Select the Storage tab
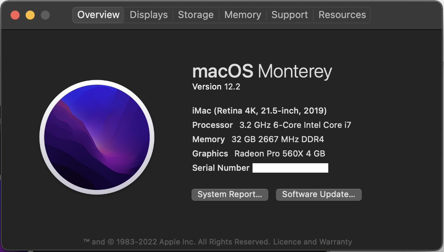The image size is (444, 252). [x=196, y=15]
